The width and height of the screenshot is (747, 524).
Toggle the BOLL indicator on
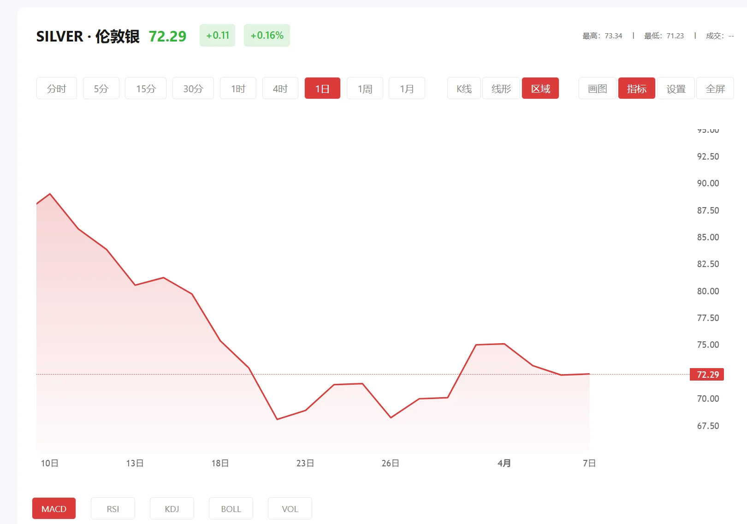[x=231, y=508]
